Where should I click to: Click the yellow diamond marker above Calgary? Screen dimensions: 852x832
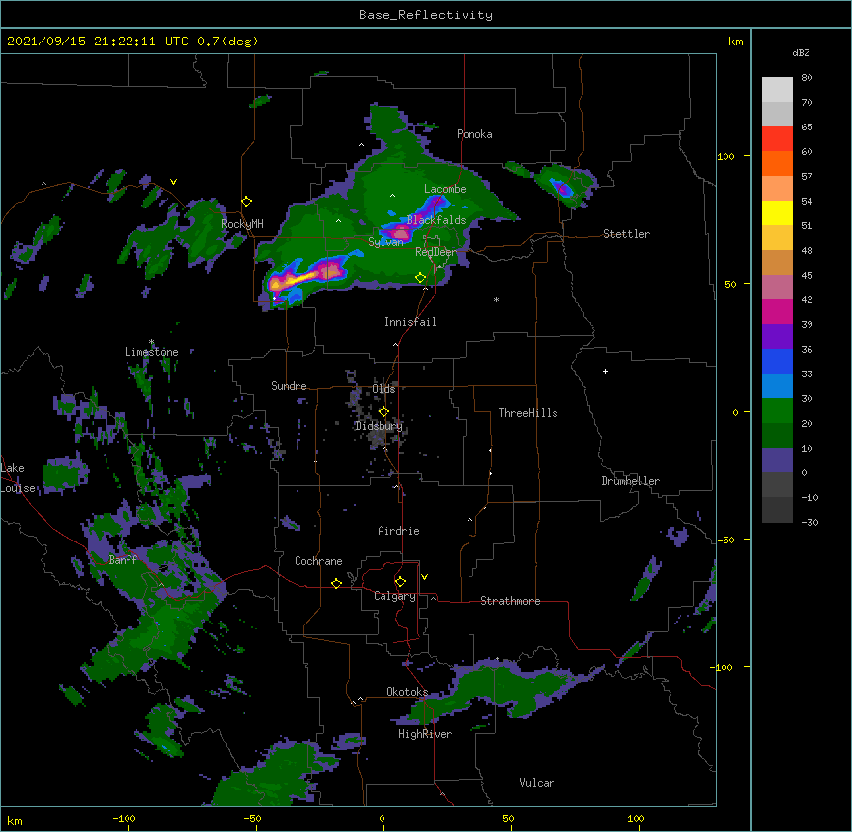(x=400, y=582)
